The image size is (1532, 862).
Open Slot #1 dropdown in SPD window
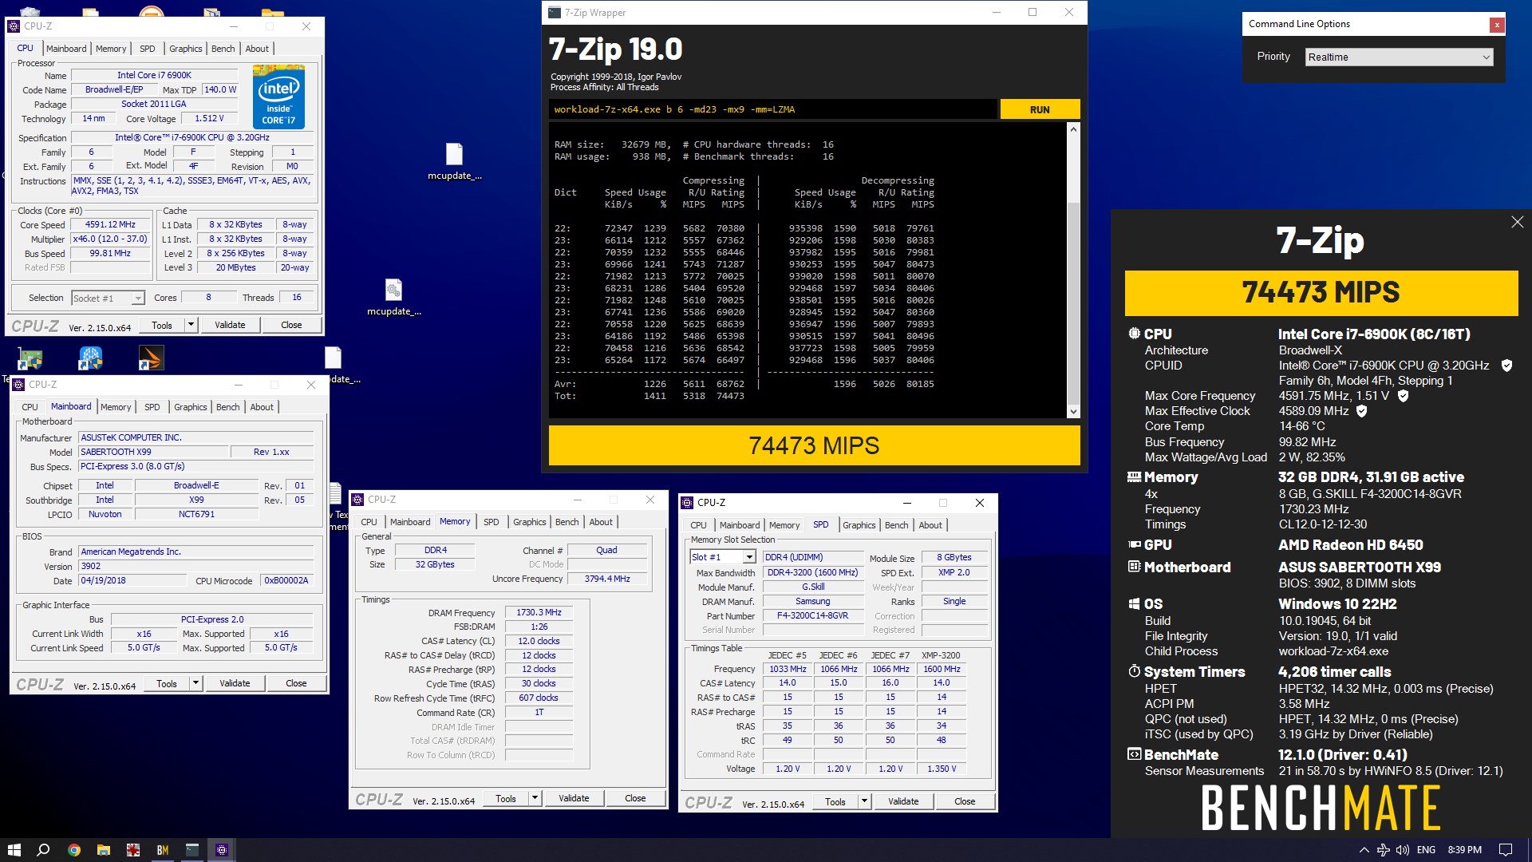(x=723, y=557)
